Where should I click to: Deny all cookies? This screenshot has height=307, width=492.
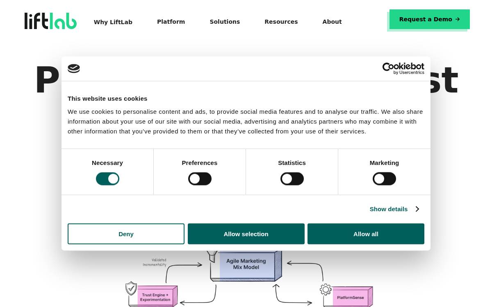pyautogui.click(x=126, y=234)
